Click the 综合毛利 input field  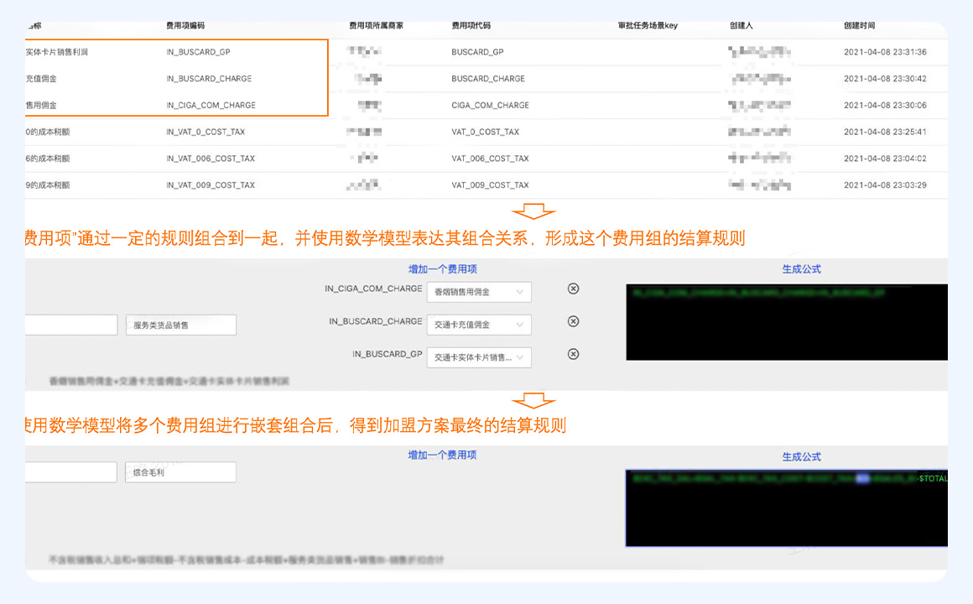(180, 472)
